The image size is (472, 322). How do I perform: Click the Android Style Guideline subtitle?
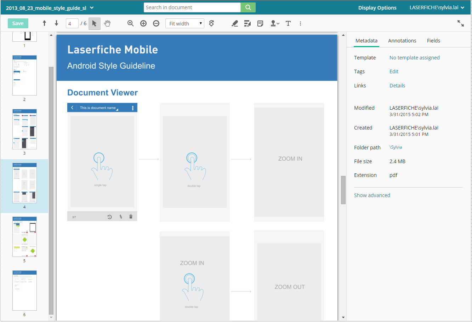pyautogui.click(x=111, y=66)
